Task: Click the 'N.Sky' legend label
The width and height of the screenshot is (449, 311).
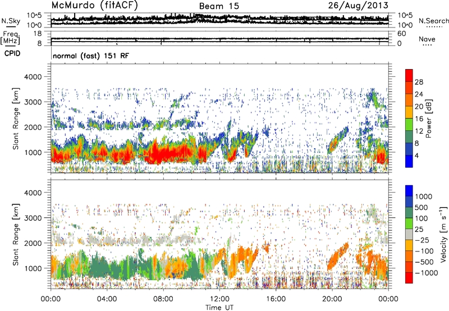Action: tap(11, 21)
